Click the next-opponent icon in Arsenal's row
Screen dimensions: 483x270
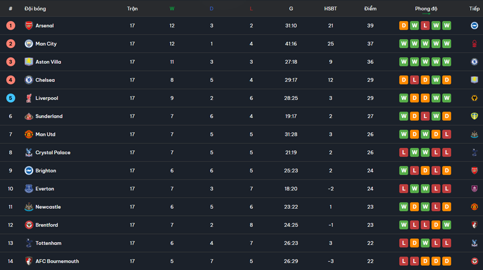pyautogui.click(x=474, y=26)
